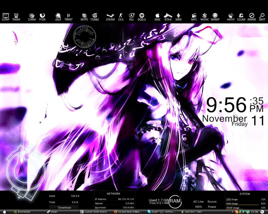The image size is (268, 214).
Task: Launch Firefox via FFOX icon
Action: 43,17
